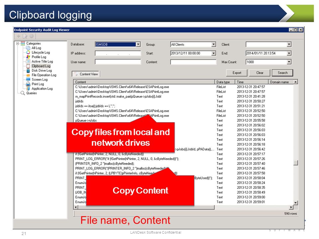This screenshot has height=239, width=319.
Task: Click the All Log icon
Action: pos(28,48)
